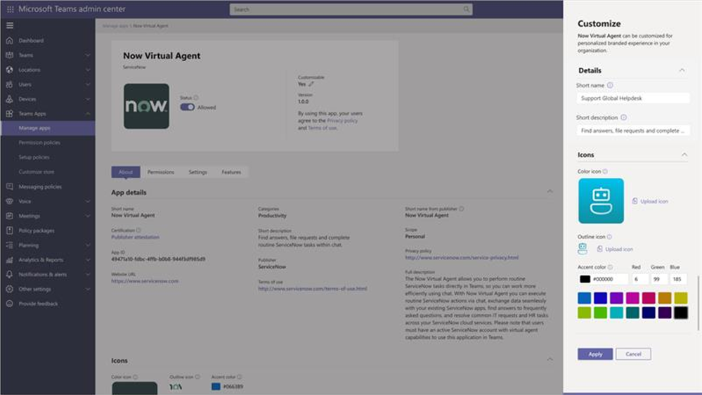Viewport: 702px width, 395px height.
Task: Click the top Search box
Action: click(351, 9)
